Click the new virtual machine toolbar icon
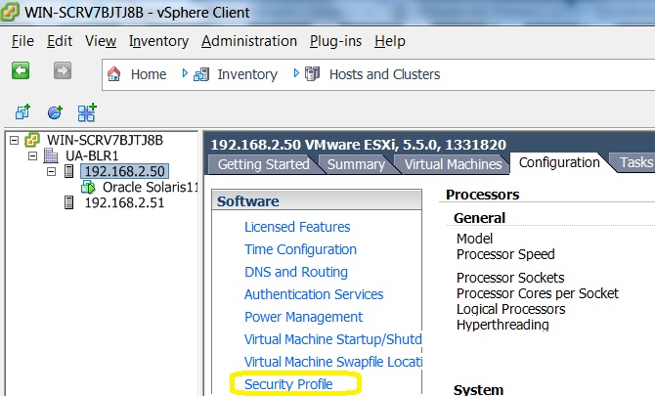Viewport: 655px width, 396px height. click(23, 111)
